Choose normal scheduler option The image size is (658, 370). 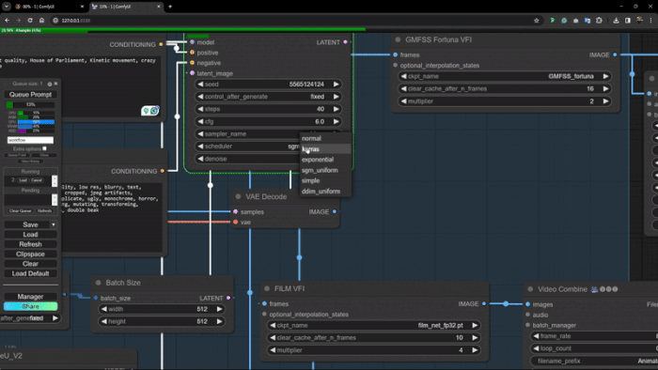pyautogui.click(x=325, y=138)
